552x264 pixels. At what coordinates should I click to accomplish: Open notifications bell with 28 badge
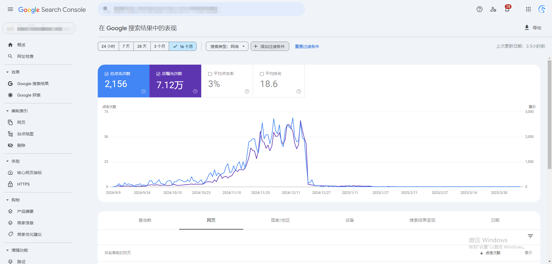tap(507, 9)
